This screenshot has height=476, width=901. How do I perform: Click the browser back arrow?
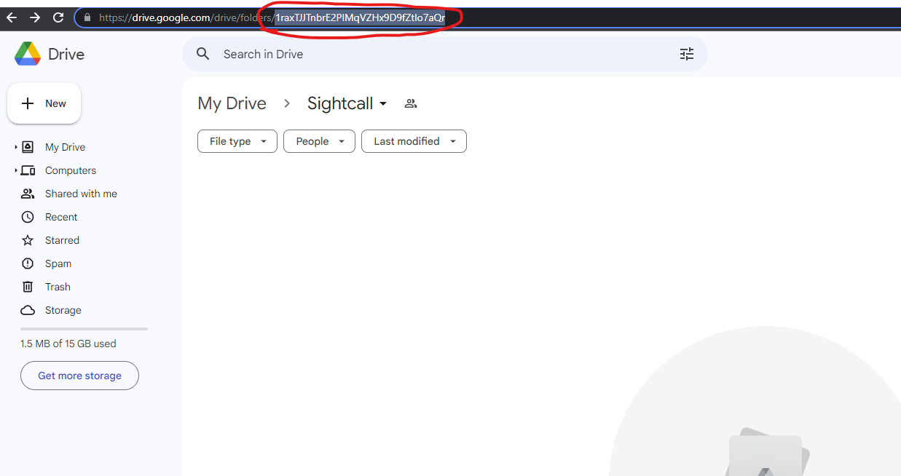12,17
